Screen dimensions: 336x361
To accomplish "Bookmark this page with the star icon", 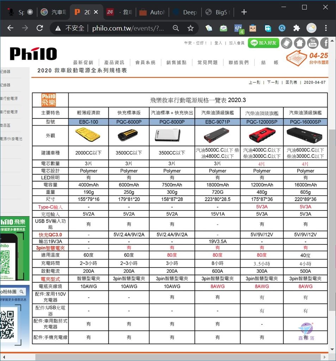I will [x=190, y=28].
